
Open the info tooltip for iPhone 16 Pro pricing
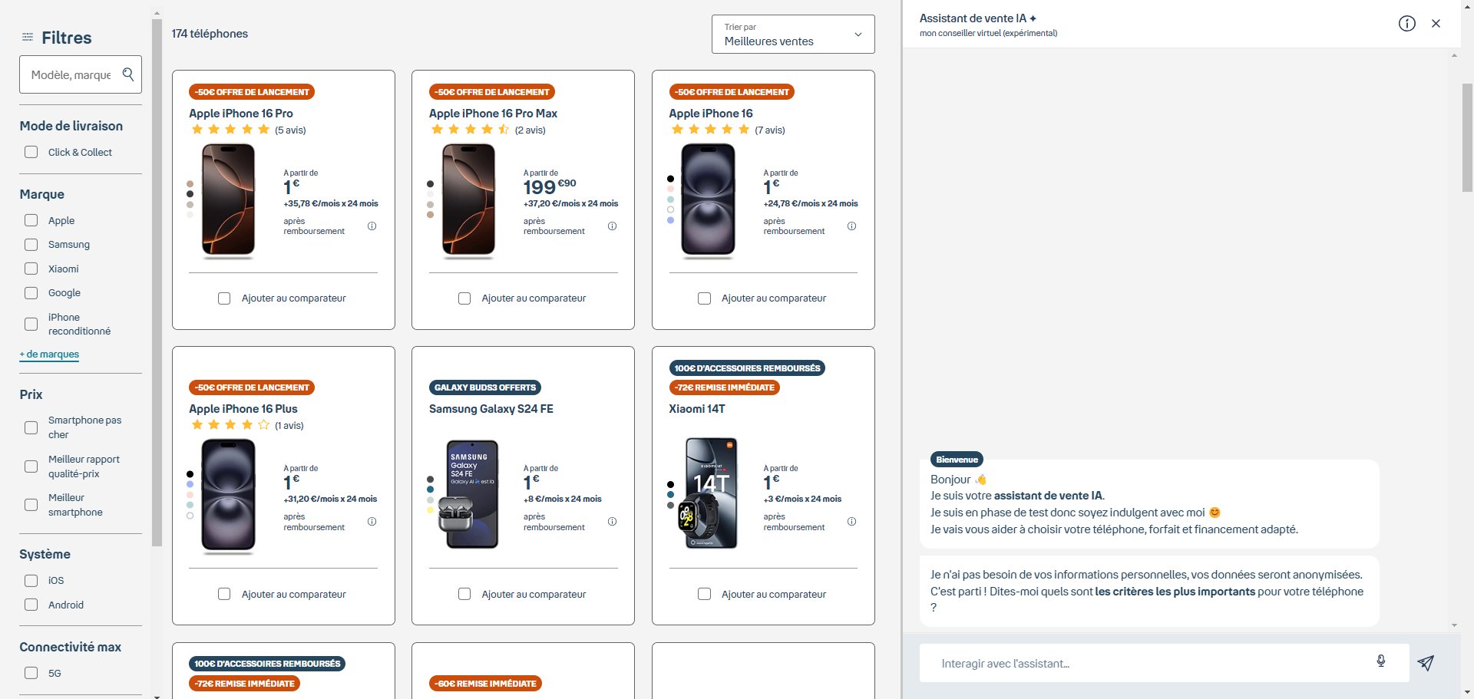[x=372, y=226]
